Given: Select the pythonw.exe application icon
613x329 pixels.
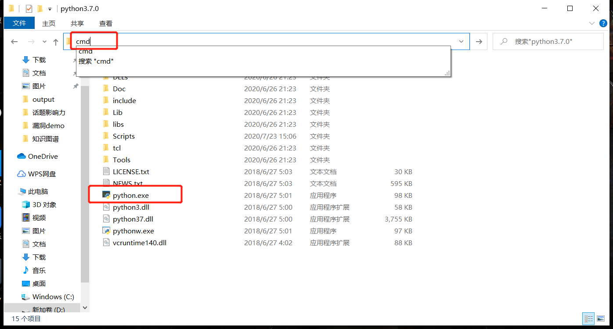Looking at the screenshot, I should pyautogui.click(x=105, y=231).
